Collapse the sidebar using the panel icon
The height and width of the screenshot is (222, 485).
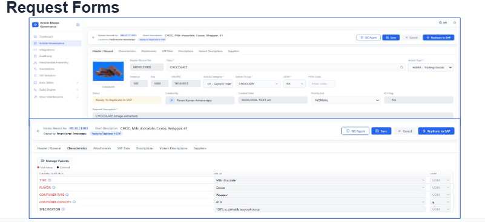[78, 25]
